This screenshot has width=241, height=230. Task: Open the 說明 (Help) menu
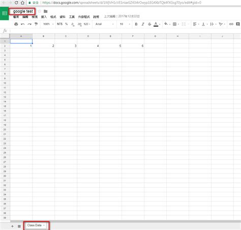coord(96,17)
